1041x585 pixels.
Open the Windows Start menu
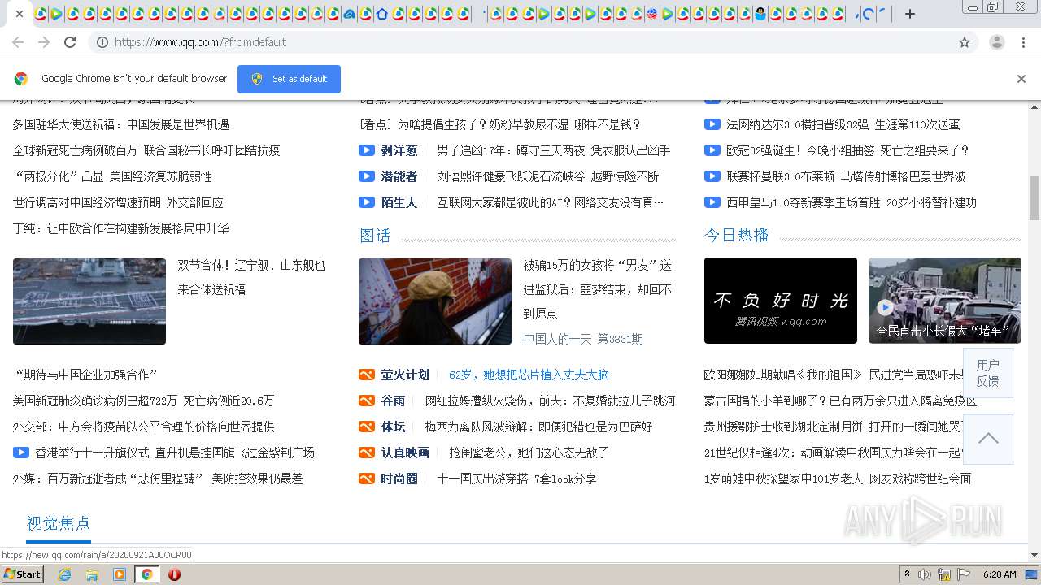22,574
